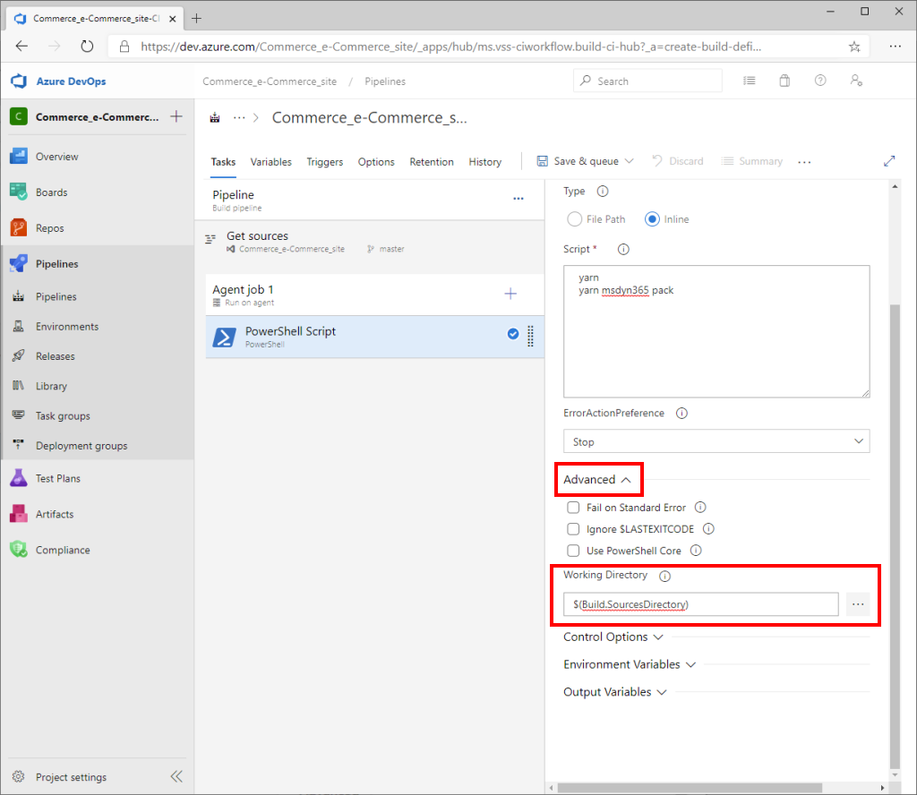Screen dimensions: 917x795
Task: Add a new task to Agent job 1
Action: pos(510,293)
